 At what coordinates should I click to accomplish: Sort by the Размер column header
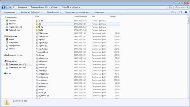point(113,17)
